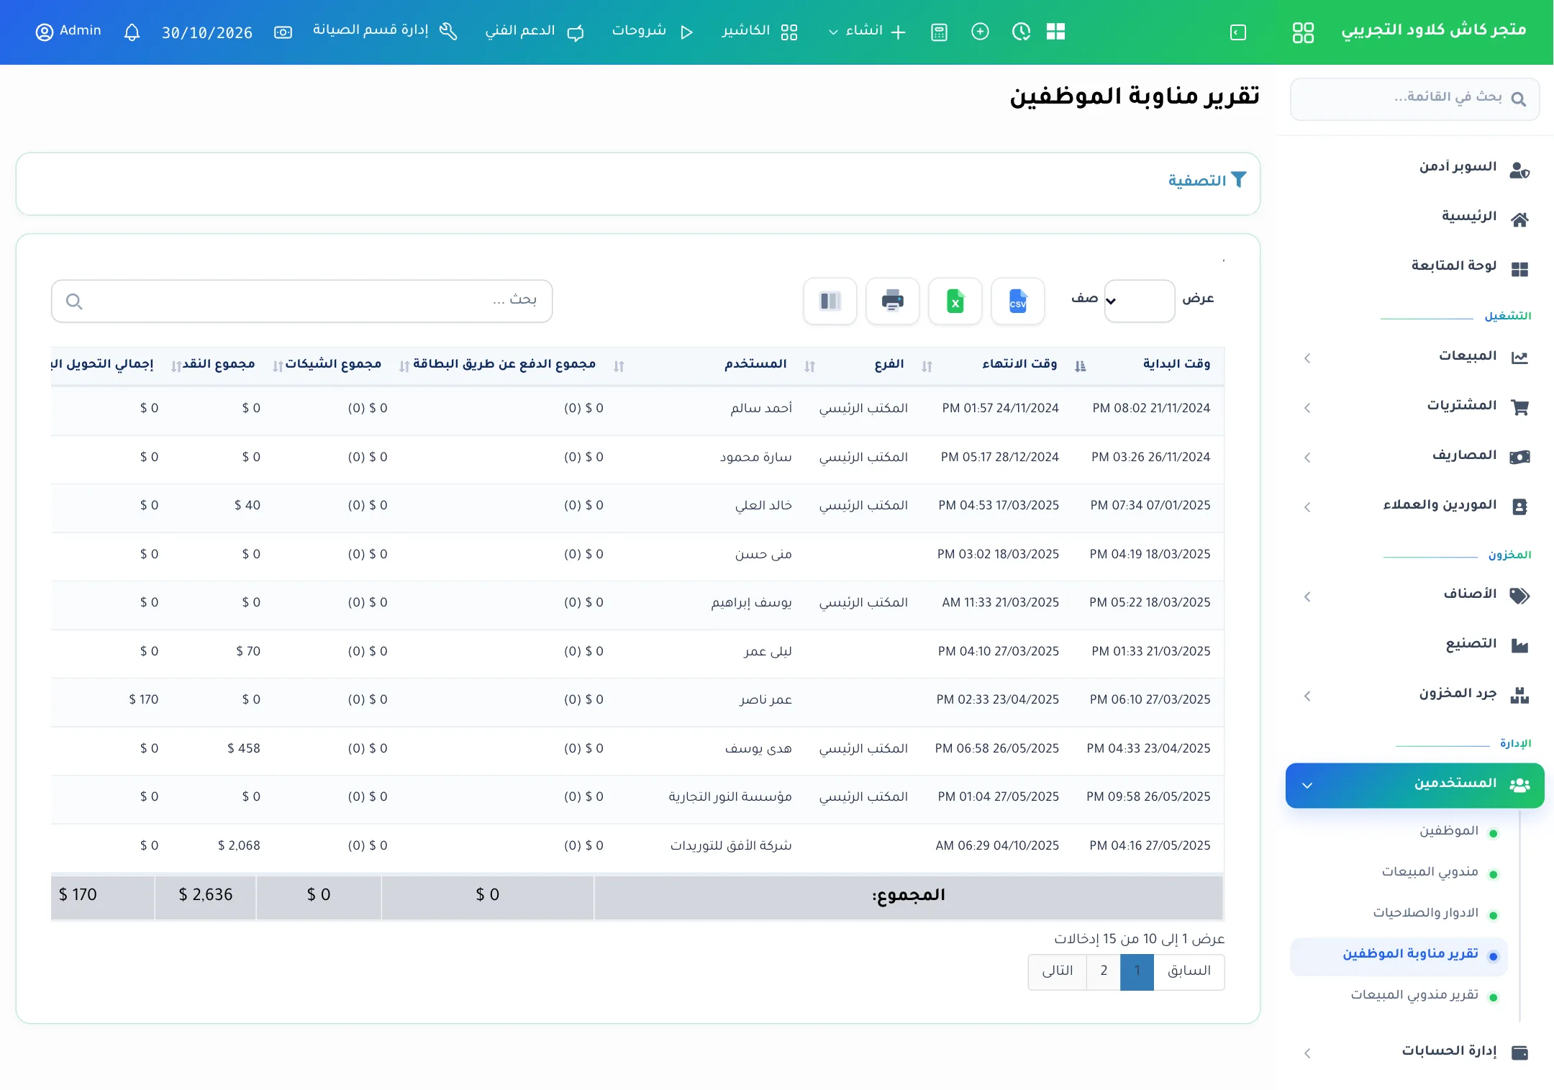Expand إدارة الحسابات sidebar menu
Image resolution: width=1554 pixels, height=1090 pixels.
click(1414, 1052)
